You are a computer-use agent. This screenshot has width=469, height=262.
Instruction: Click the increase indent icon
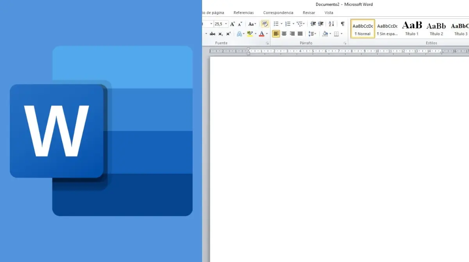pyautogui.click(x=321, y=24)
